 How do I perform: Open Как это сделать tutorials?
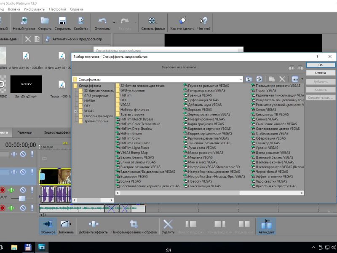(182, 24)
